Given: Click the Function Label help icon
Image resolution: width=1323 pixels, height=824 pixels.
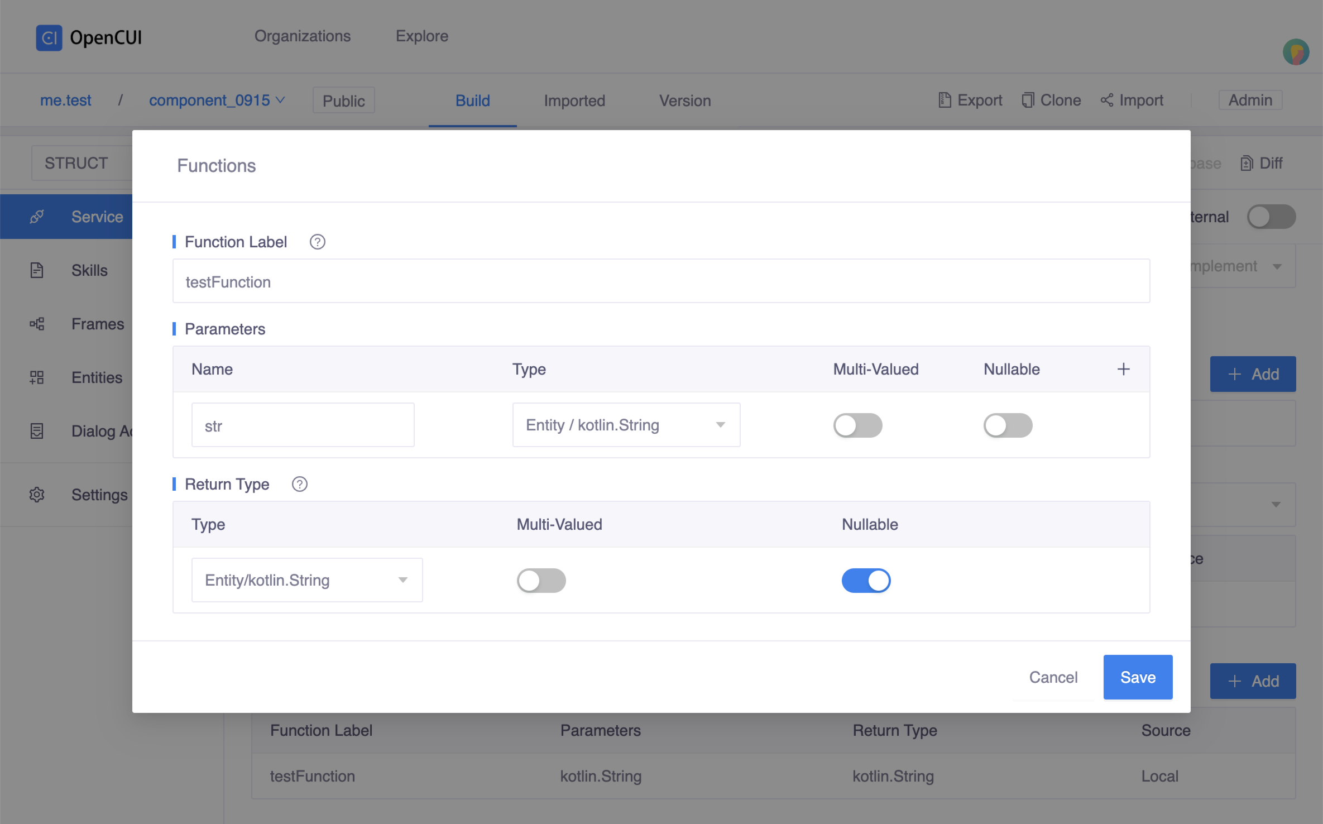Looking at the screenshot, I should click(x=317, y=242).
